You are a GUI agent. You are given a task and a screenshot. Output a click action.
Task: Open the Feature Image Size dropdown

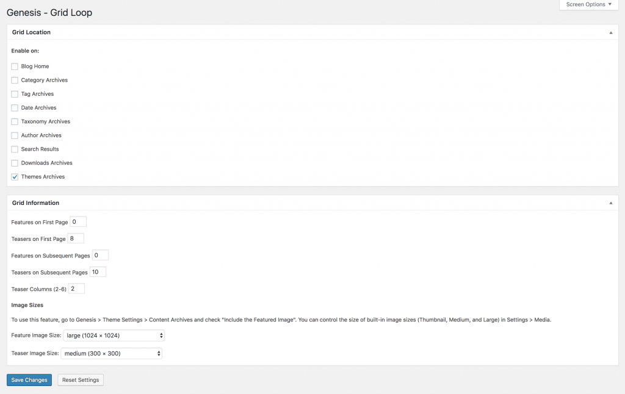tap(114, 335)
